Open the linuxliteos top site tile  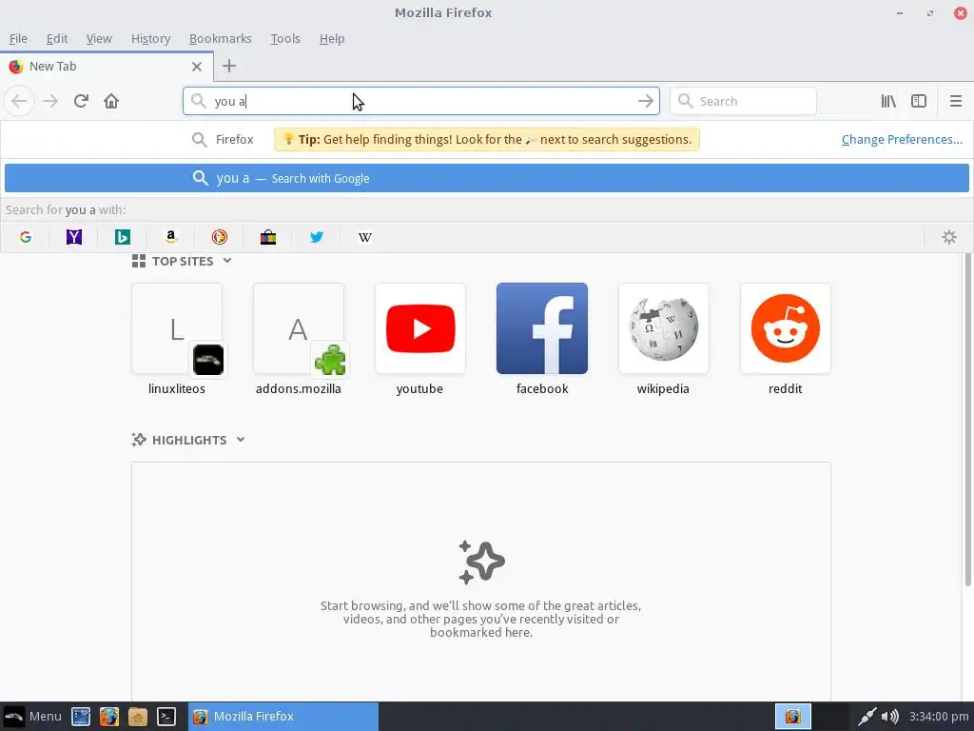click(176, 328)
